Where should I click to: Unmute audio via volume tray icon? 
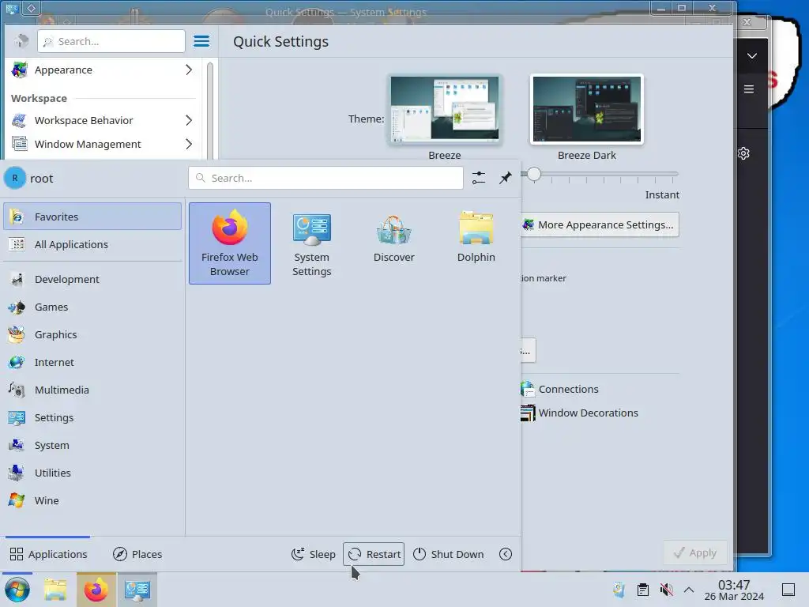(666, 590)
